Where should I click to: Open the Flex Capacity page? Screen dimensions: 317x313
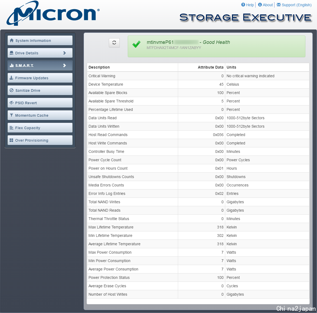[40, 128]
